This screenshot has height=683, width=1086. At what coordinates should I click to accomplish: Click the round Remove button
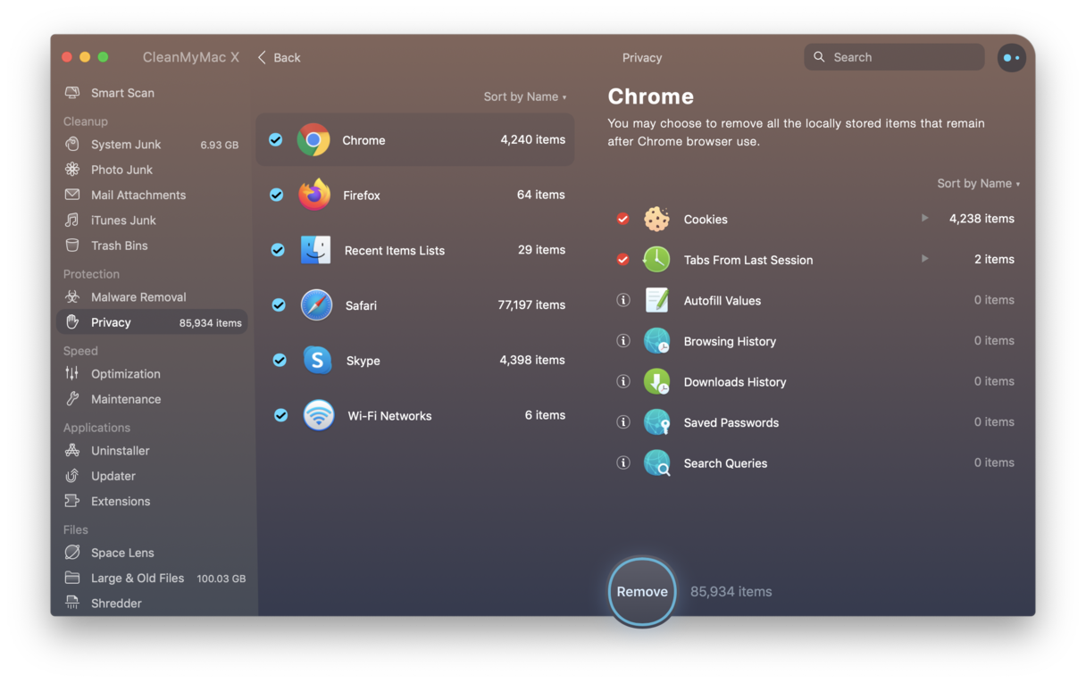tap(642, 592)
